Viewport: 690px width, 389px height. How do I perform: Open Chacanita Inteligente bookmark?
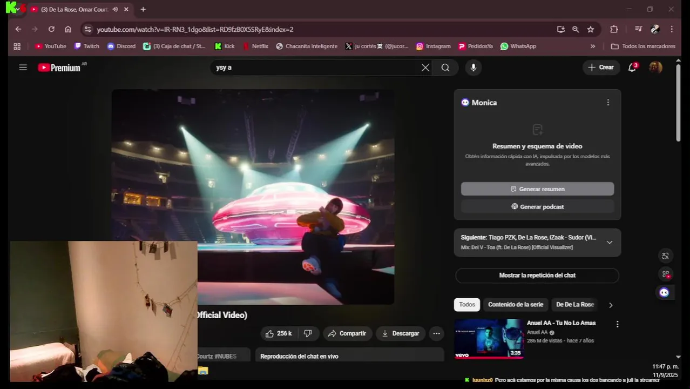tap(307, 46)
